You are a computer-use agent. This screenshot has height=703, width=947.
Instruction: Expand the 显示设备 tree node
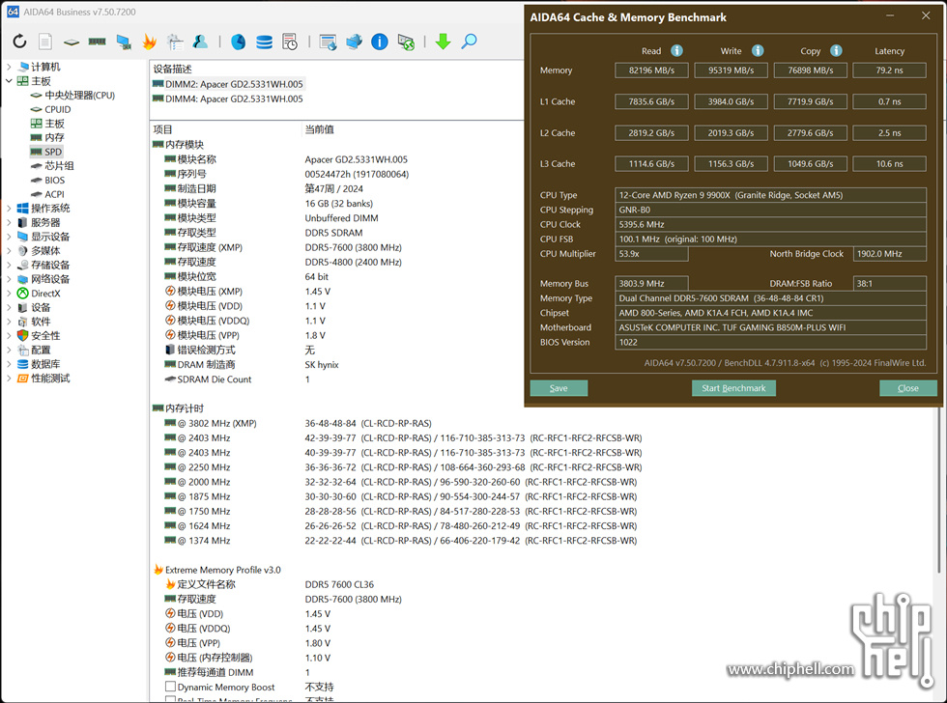pyautogui.click(x=9, y=237)
